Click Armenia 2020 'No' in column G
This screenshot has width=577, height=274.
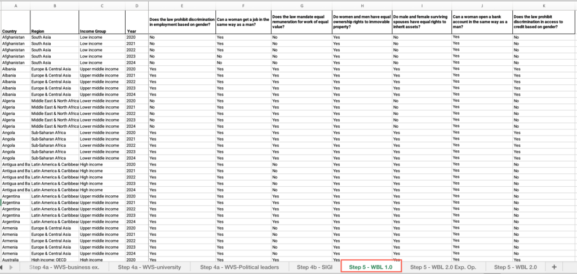301,228
